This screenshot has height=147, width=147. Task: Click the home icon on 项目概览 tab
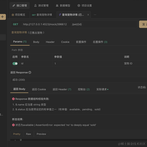pos(13,15)
